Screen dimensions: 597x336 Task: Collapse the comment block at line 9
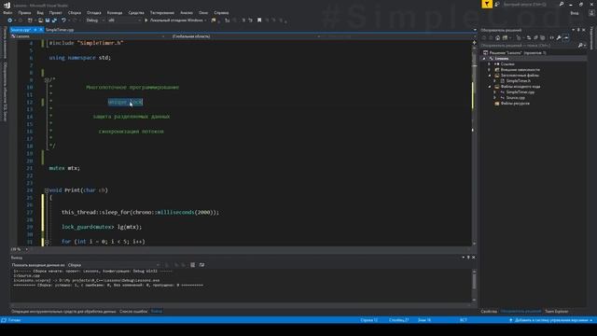(47, 80)
